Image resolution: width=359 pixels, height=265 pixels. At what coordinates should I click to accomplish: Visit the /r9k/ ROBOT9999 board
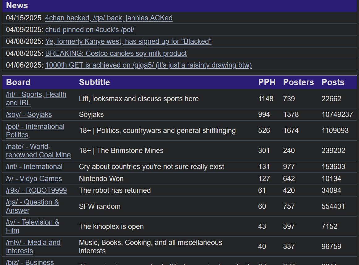[36, 190]
